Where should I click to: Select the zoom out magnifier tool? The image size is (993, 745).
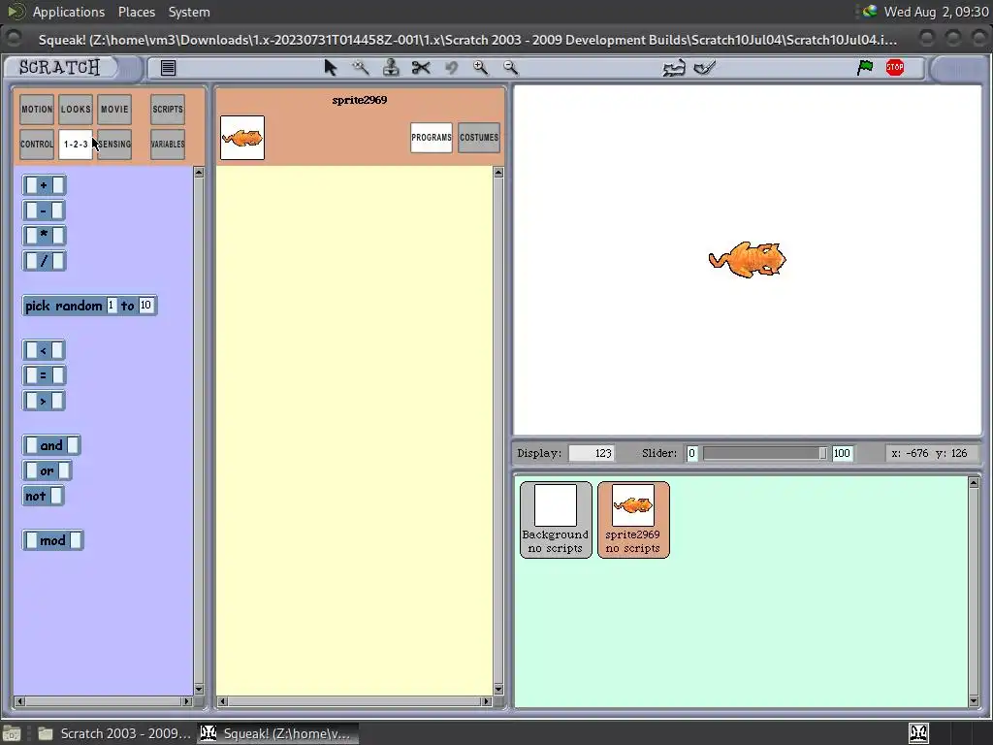pos(510,68)
